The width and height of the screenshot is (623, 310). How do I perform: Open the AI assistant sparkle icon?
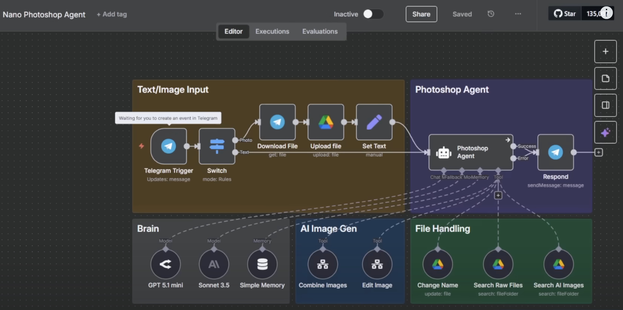point(605,132)
